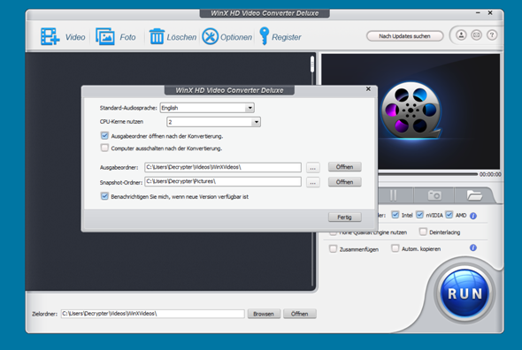Screen dimensions: 522x350
Task: Uncheck the AMD hardware encoder checkbox
Action: (449, 215)
